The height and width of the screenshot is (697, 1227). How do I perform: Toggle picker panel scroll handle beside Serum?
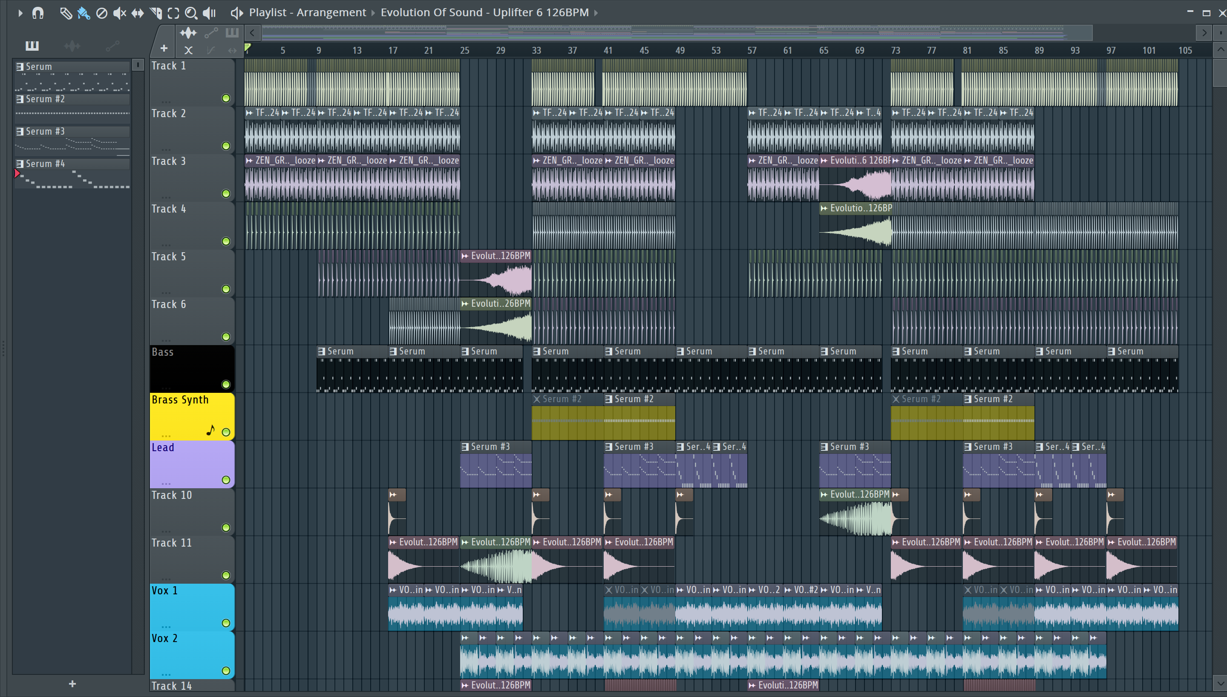[138, 65]
